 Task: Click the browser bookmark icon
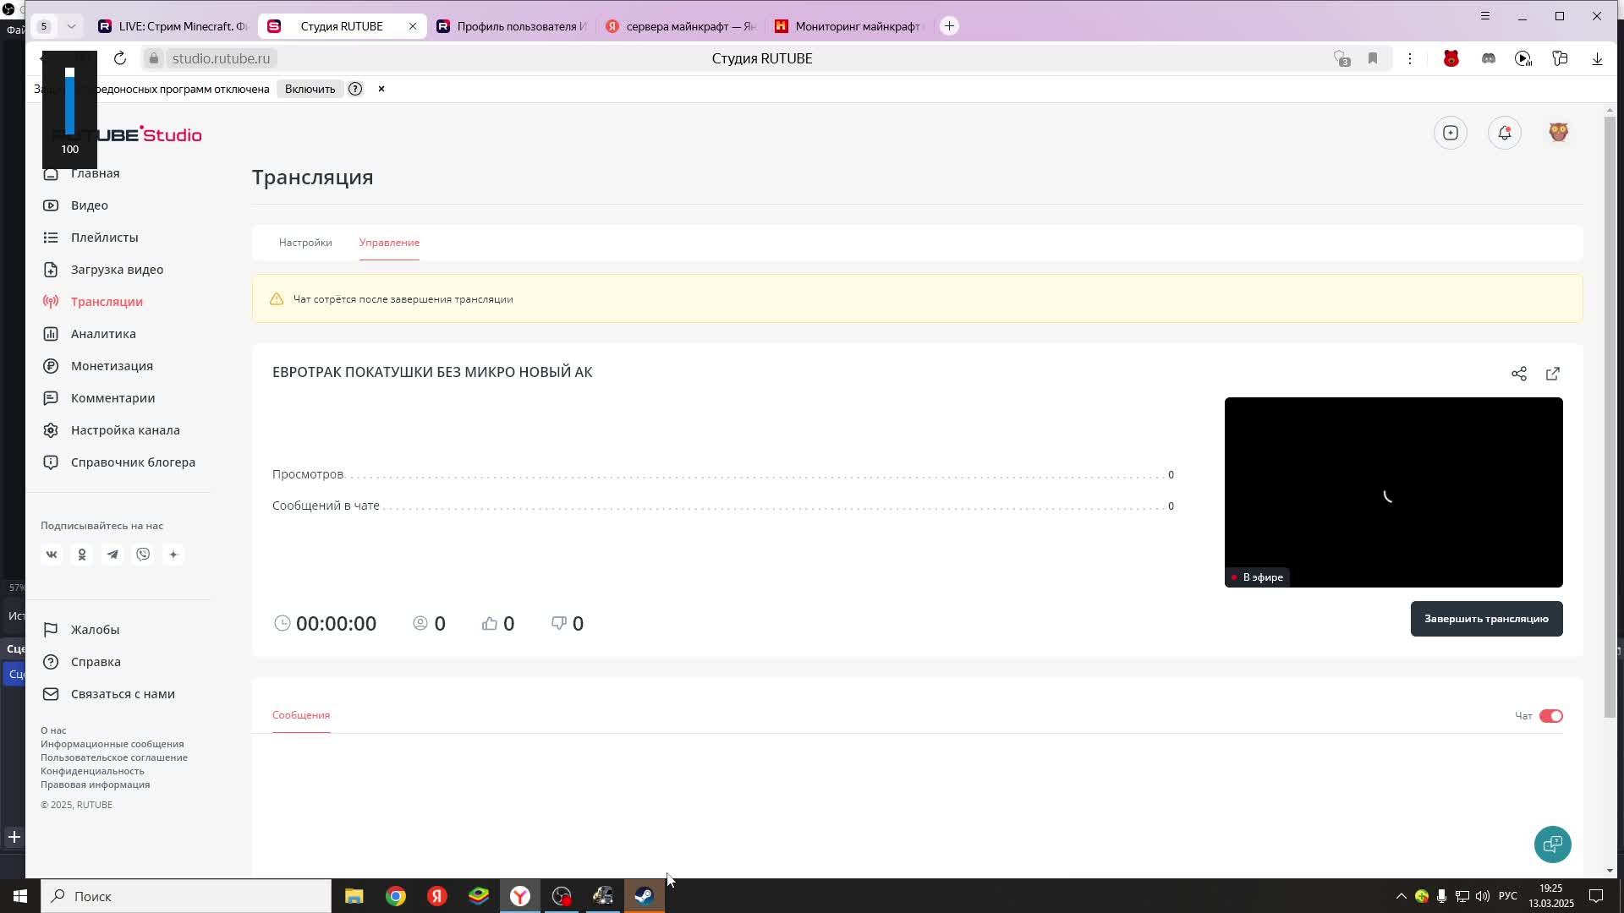tap(1373, 58)
